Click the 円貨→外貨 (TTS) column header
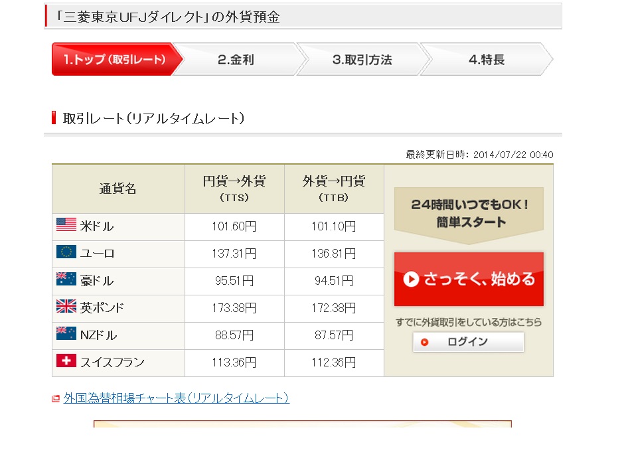The image size is (622, 474). pyautogui.click(x=234, y=189)
